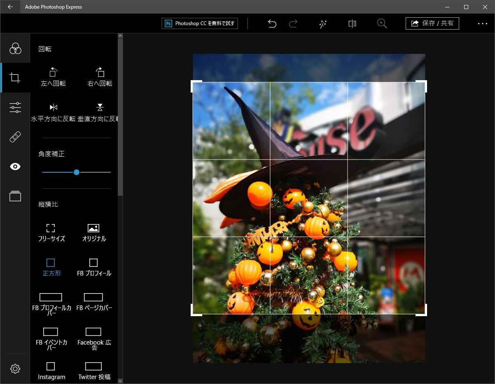Select FB プロフィール aspect ratio
The height and width of the screenshot is (384, 495).
point(94,267)
